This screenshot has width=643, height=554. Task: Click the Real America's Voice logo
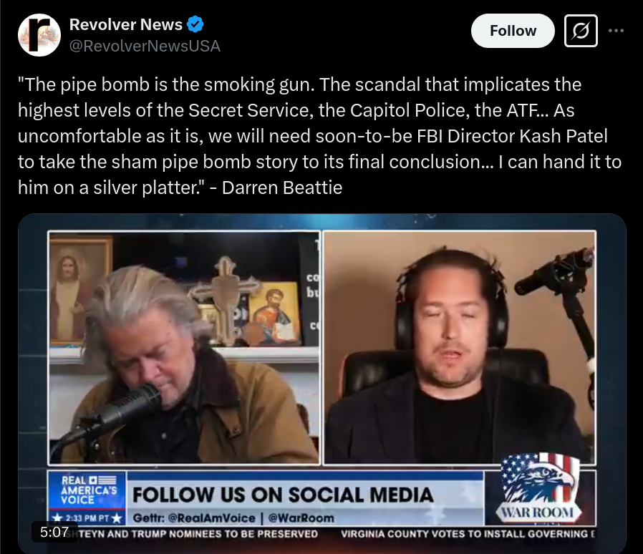87,490
